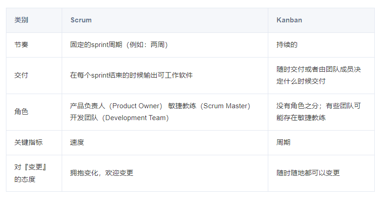
Task: Select the 在每个sprint结束的时候输出可工作软件 cell
Action: click(131, 75)
